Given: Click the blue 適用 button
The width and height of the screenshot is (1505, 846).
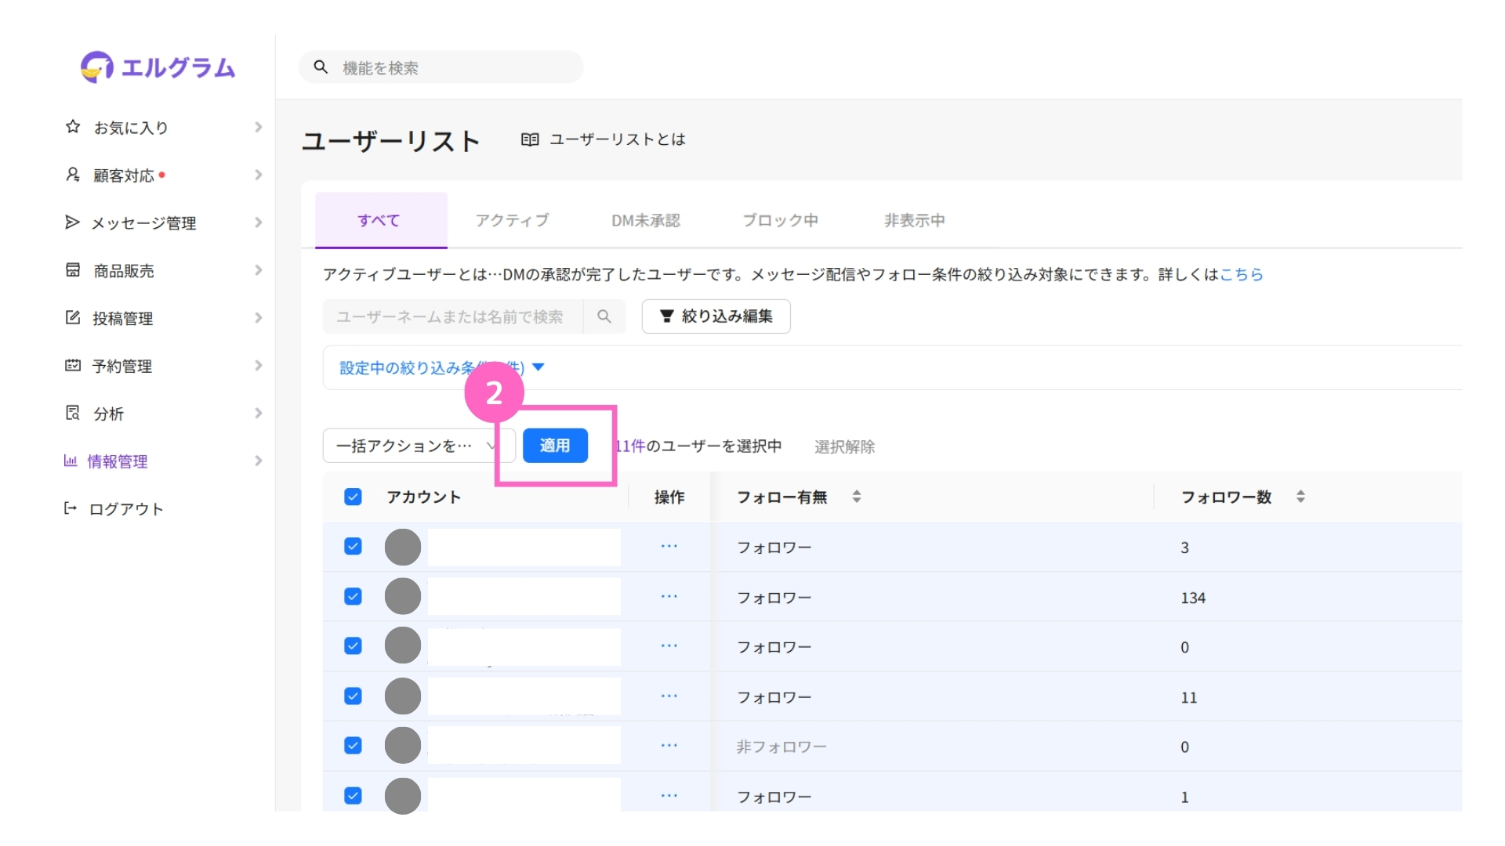Looking at the screenshot, I should coord(555,446).
